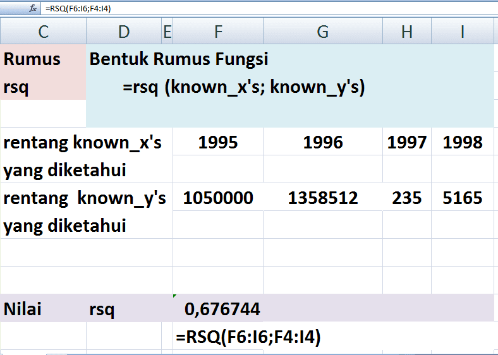The height and width of the screenshot is (355, 498).
Task: Select the cell with 1995
Action: point(218,142)
